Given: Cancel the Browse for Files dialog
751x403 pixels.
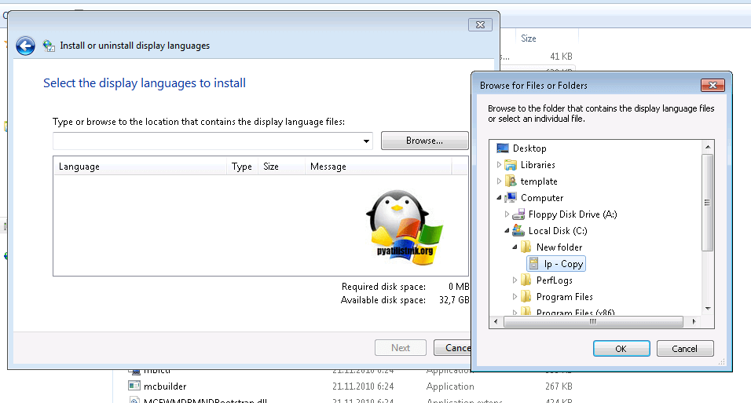Looking at the screenshot, I should click(685, 348).
